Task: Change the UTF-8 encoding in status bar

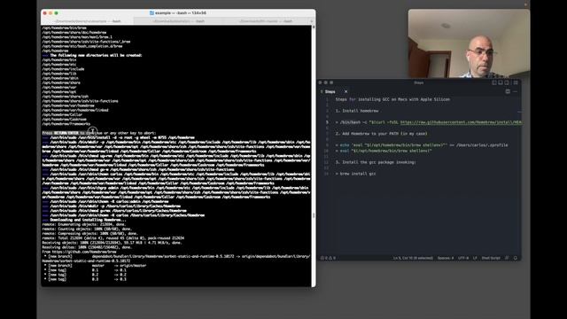Action: [x=463, y=258]
